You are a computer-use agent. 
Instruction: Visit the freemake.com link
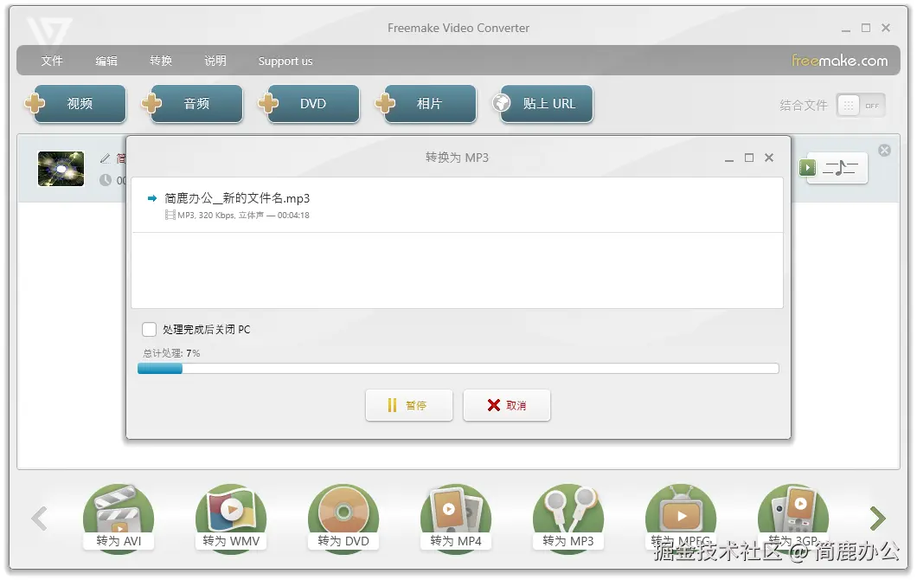pos(839,61)
